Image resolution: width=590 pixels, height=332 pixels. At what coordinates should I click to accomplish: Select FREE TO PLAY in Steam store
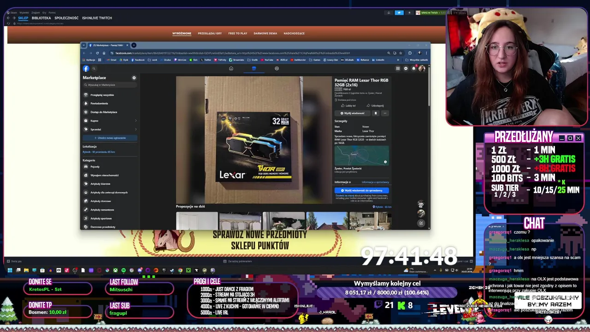coord(238,33)
